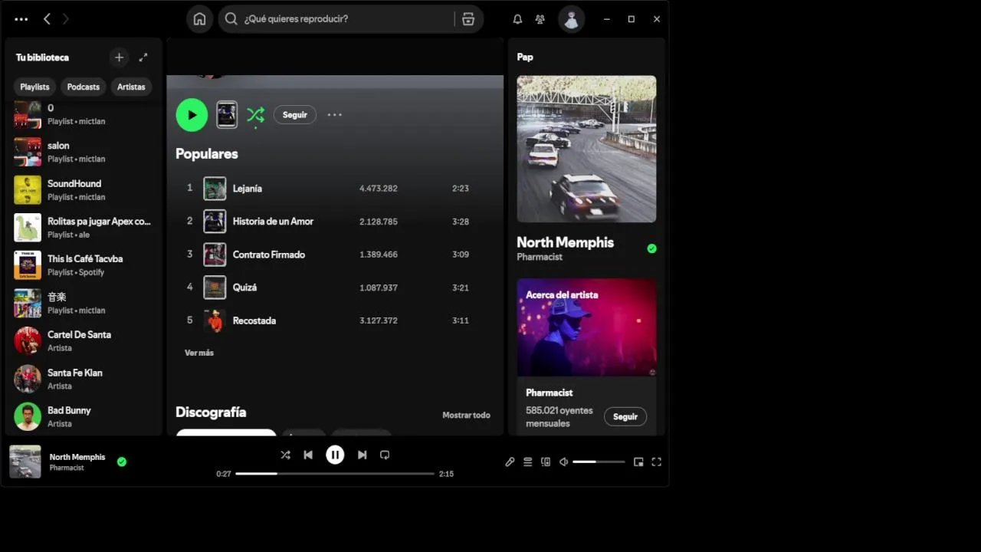The width and height of the screenshot is (981, 552).
Task: Open North Memphis title in player bar
Action: pyautogui.click(x=77, y=457)
